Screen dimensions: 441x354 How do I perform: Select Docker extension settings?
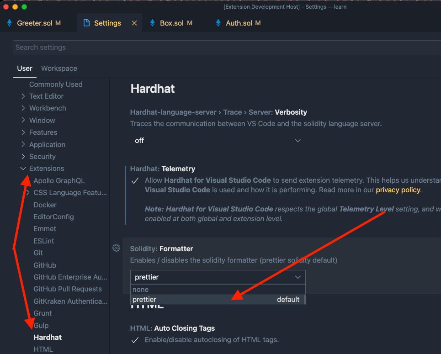(45, 205)
